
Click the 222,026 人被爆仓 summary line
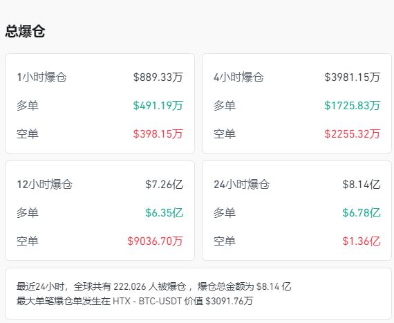[153, 286]
